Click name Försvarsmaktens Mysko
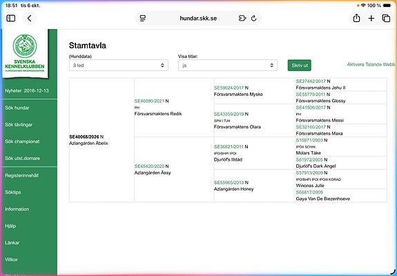 (x=238, y=95)
